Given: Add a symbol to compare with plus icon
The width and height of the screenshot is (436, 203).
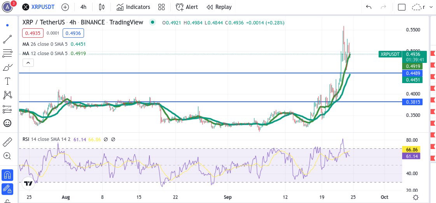Looking at the screenshot, I should coord(65,7).
